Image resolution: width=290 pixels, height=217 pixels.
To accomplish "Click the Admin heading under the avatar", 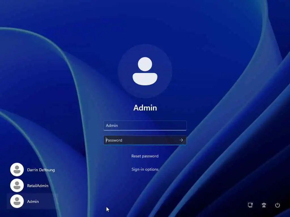I will [x=145, y=108].
